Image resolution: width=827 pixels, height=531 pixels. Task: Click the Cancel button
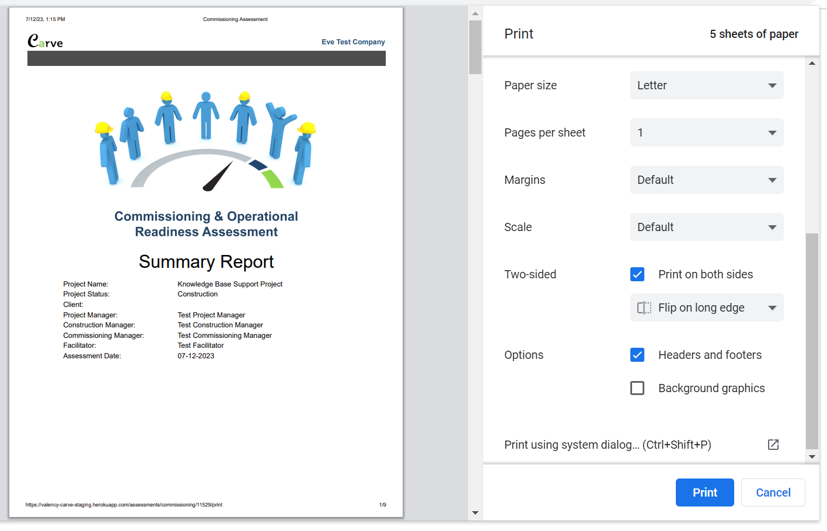pos(773,492)
